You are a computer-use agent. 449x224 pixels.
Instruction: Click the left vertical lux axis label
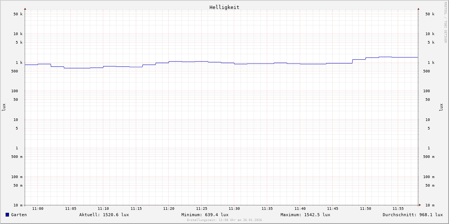pos(4,107)
